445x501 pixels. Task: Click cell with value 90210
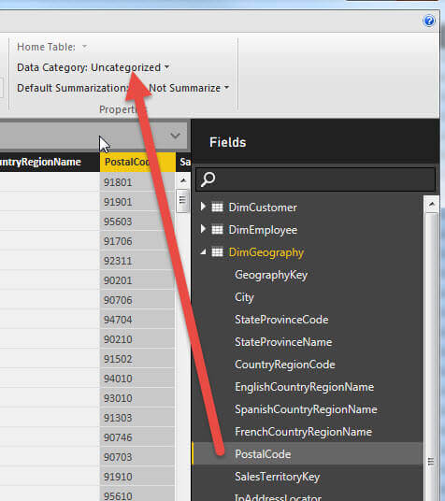click(137, 339)
